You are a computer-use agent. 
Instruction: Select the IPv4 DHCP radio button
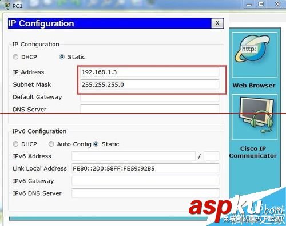pyautogui.click(x=15, y=57)
